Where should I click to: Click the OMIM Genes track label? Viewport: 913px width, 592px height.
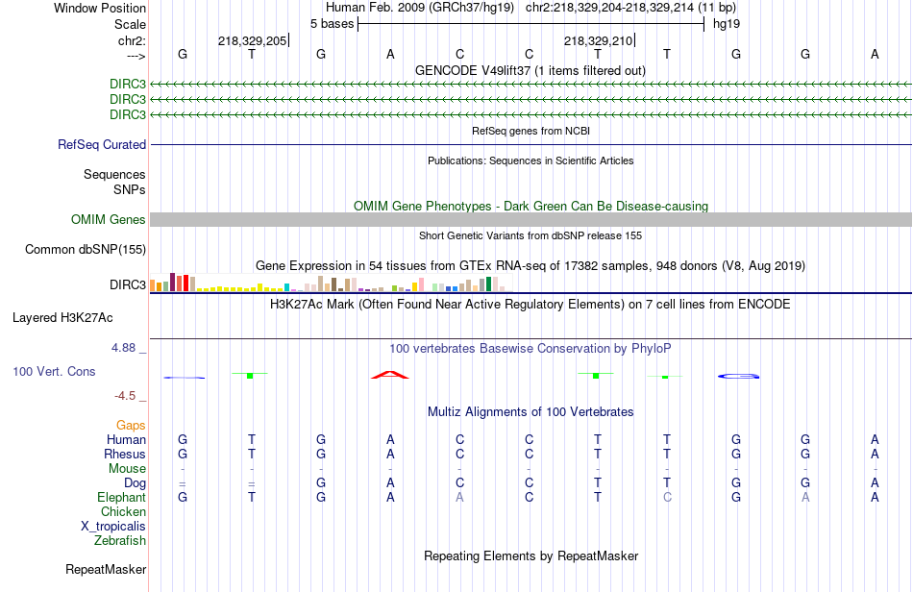[x=109, y=219]
